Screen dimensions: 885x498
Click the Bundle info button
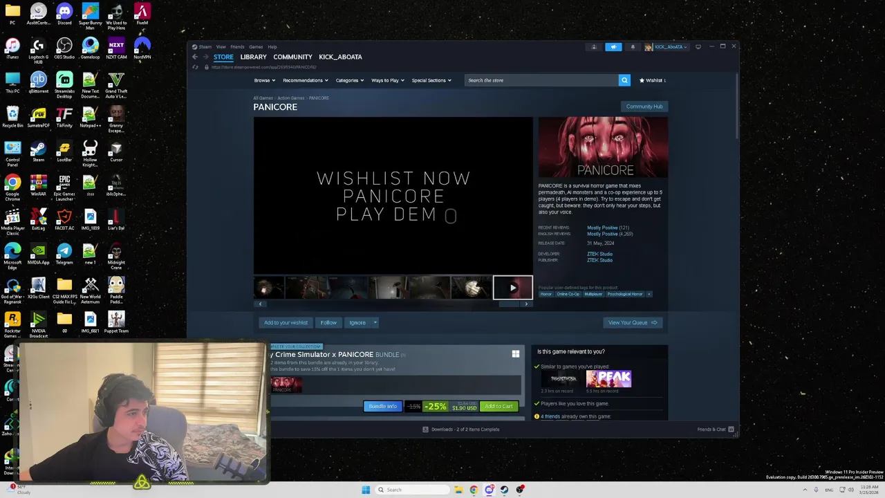pos(382,406)
